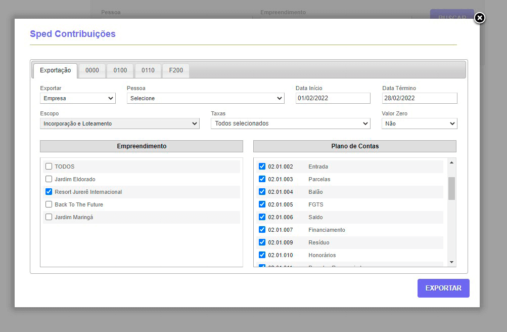Close the Sped Contribuições dialog
The height and width of the screenshot is (332, 507).
coord(480,18)
